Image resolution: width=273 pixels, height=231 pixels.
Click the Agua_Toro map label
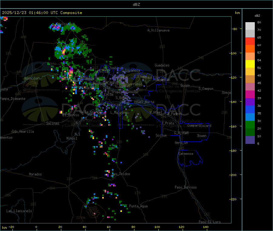coord(32,78)
